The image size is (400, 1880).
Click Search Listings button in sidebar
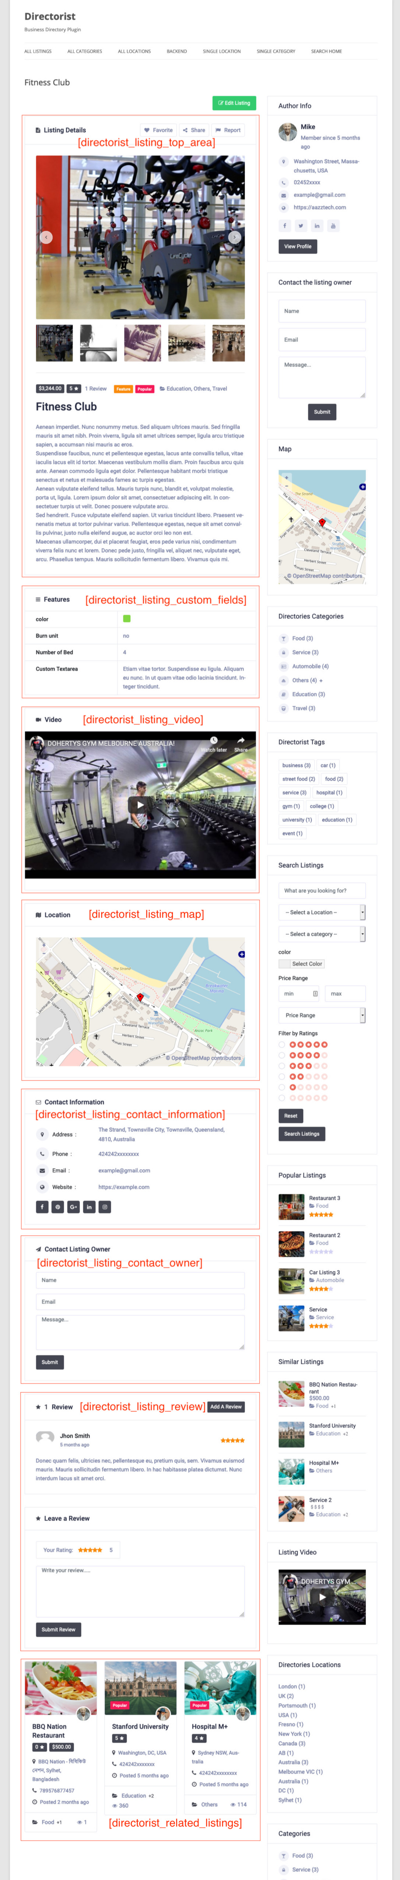[x=301, y=1134]
